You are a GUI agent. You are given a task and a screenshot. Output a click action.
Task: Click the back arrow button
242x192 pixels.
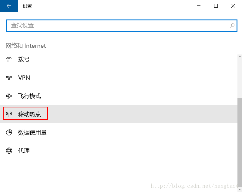[9, 6]
